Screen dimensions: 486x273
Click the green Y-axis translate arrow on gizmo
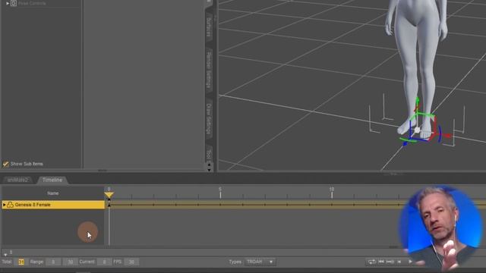(417, 101)
